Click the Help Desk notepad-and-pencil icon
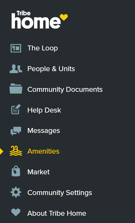Image resolution: width=135 pixels, height=223 pixels. point(16,109)
